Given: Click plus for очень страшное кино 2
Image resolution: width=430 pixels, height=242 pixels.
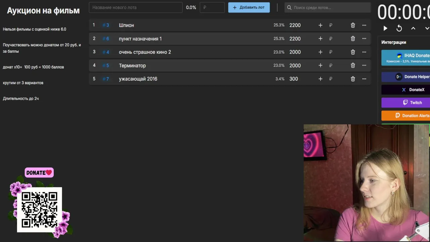Looking at the screenshot, I should point(320,52).
